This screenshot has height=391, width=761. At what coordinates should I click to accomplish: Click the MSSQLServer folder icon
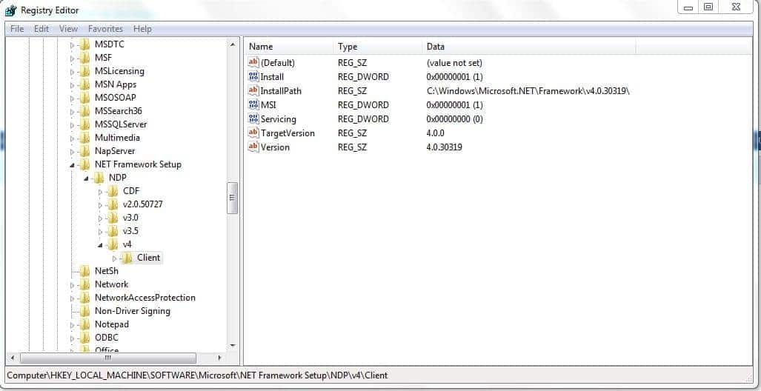click(x=85, y=124)
